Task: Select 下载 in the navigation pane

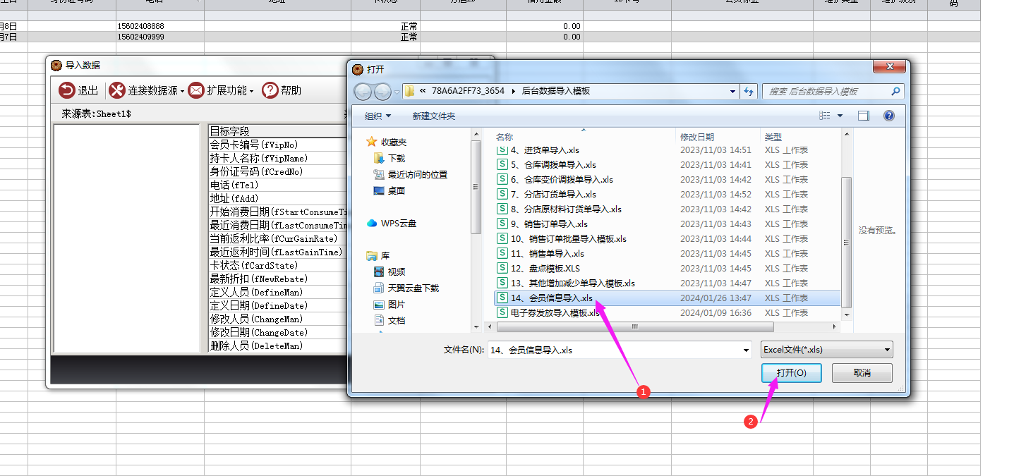Action: (390, 158)
